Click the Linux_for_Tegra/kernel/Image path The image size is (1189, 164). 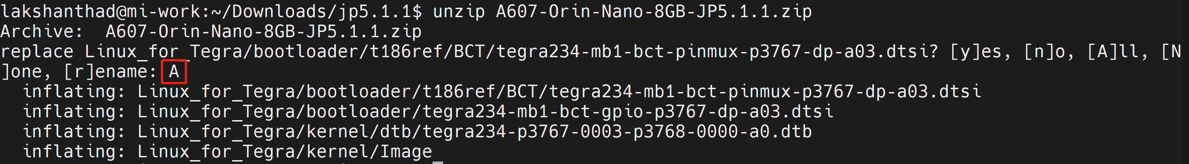pyautogui.click(x=285, y=152)
